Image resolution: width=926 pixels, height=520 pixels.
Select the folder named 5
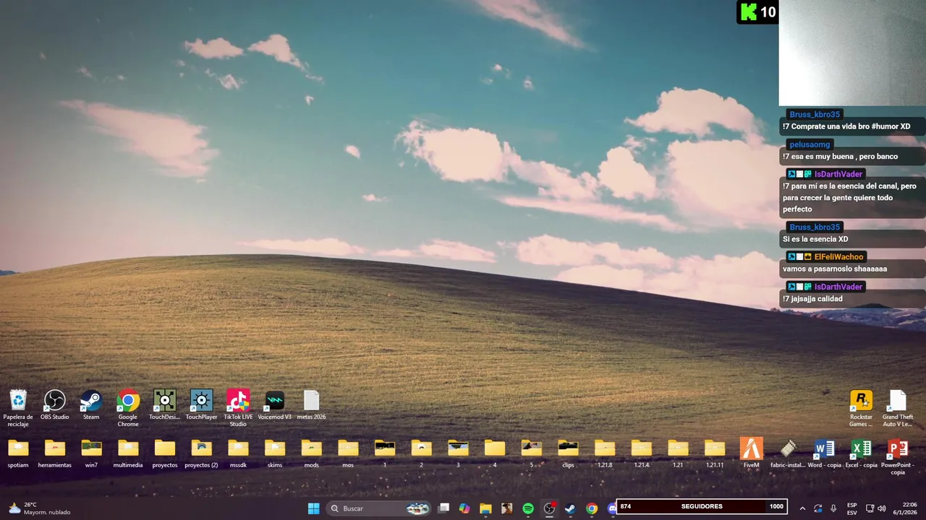[532, 454]
